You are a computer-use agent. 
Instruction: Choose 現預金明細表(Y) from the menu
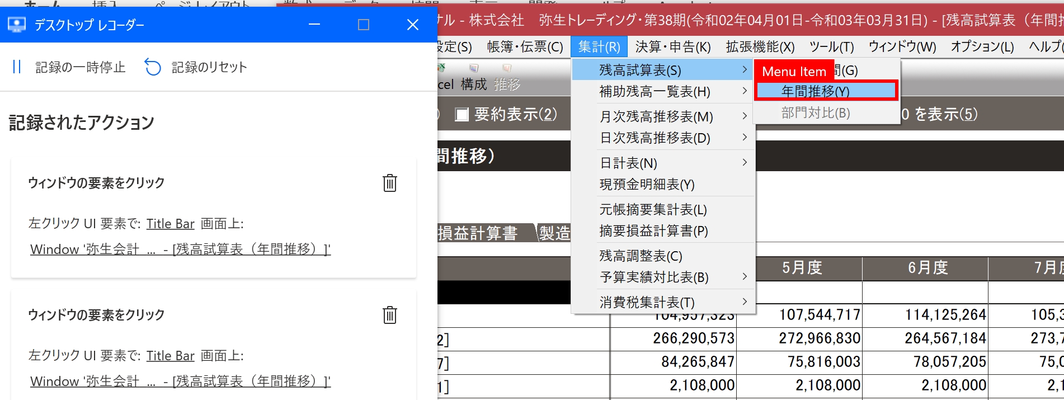tap(647, 184)
